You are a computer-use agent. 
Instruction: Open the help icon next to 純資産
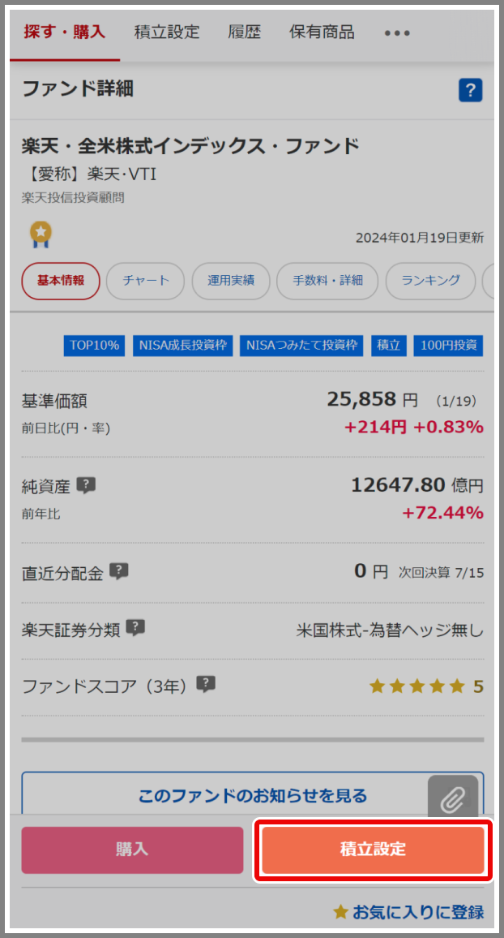coord(86,485)
